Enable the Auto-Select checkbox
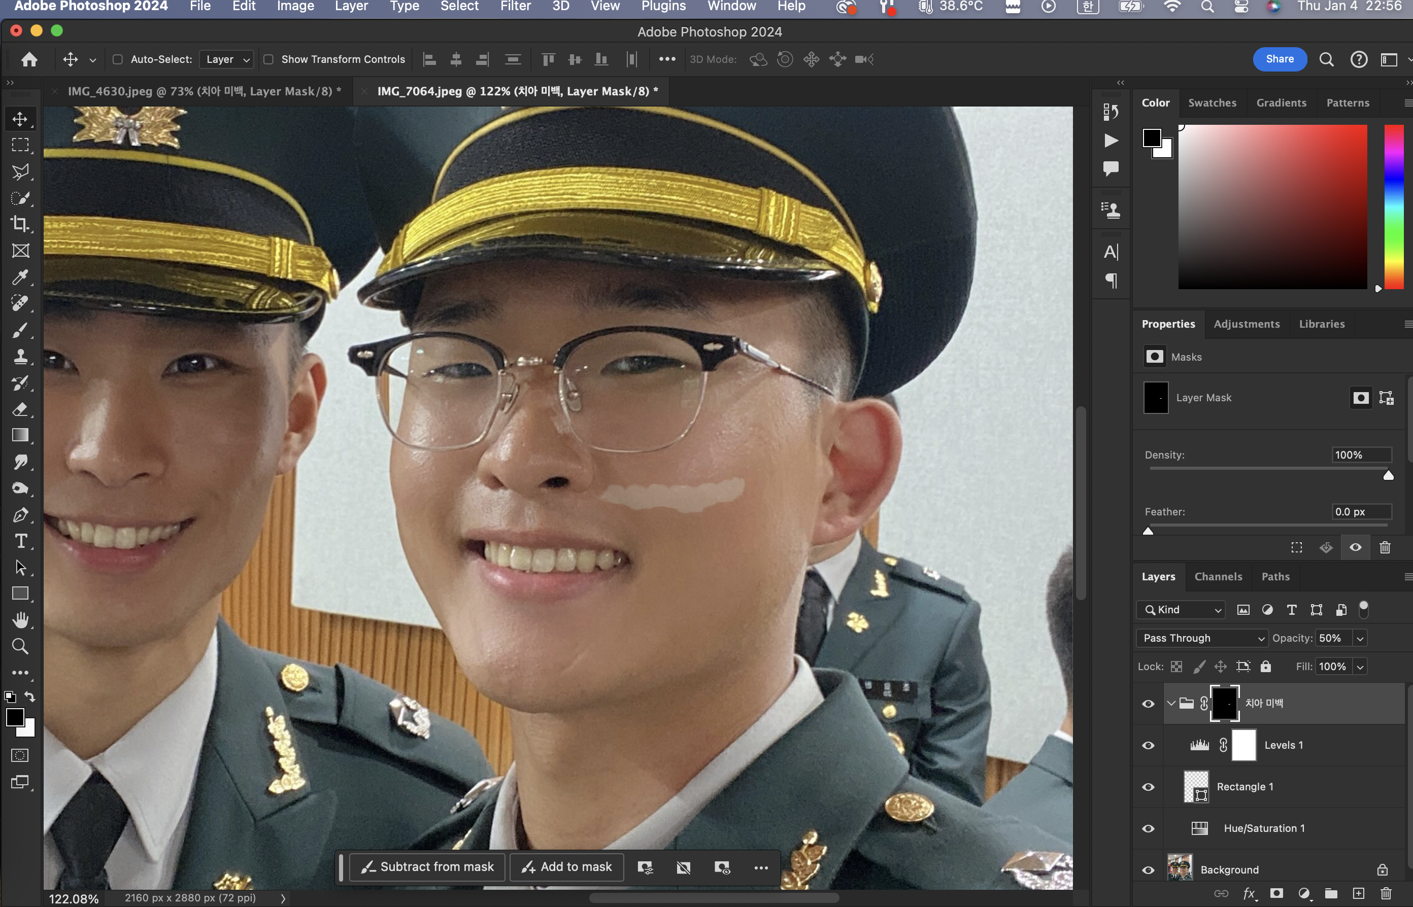Screen dimensions: 1413x907 117,59
